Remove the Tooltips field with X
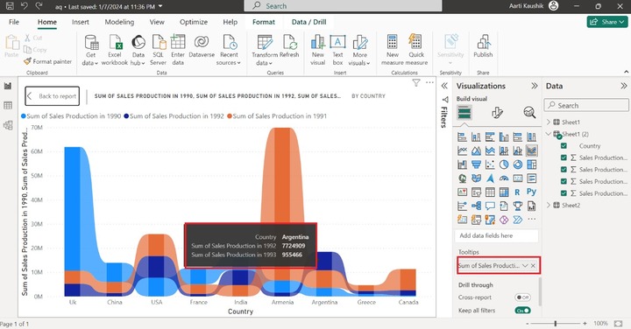 tap(533, 265)
